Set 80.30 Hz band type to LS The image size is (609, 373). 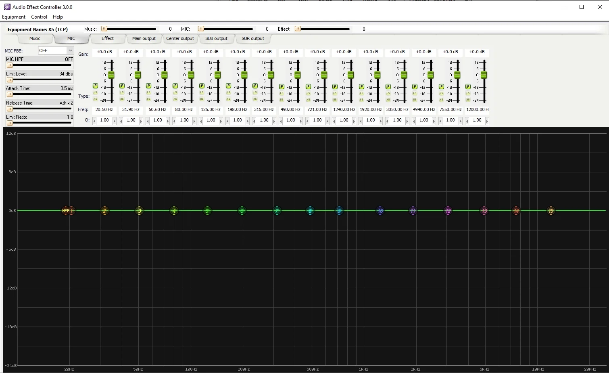[x=175, y=93]
